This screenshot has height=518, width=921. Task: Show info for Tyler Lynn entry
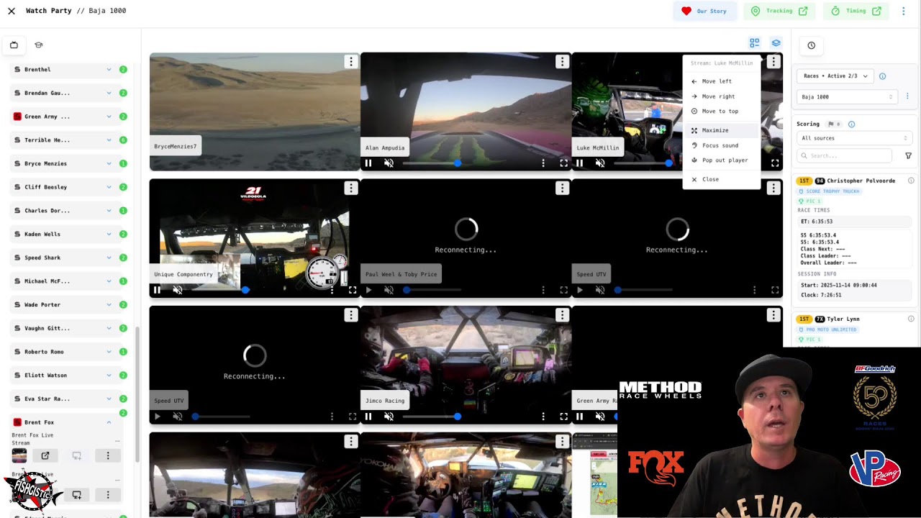point(911,319)
